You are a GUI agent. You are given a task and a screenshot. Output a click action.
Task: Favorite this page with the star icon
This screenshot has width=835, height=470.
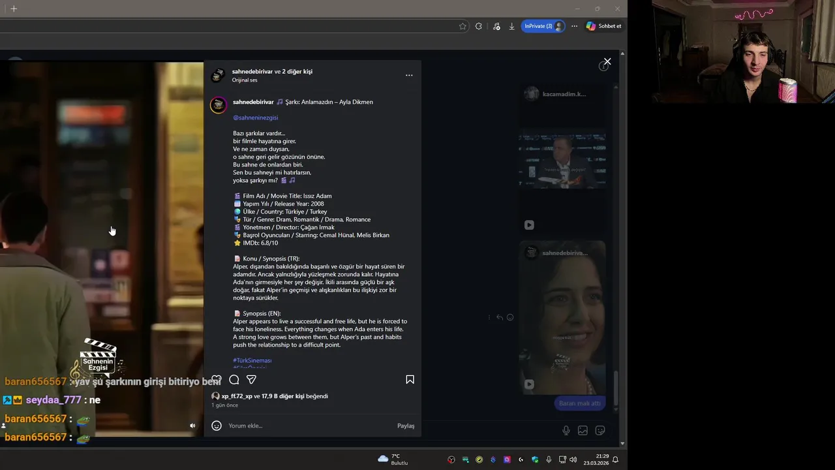coord(463,26)
